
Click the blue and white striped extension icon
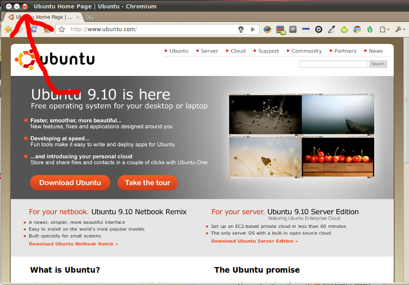(x=306, y=30)
